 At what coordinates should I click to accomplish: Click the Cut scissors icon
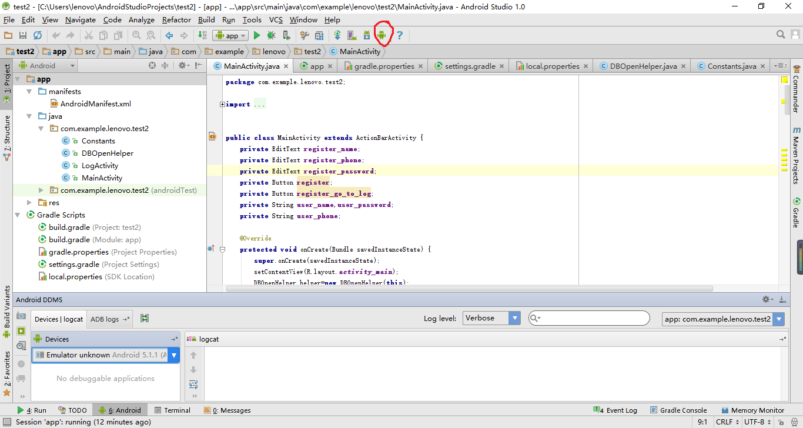click(x=89, y=35)
